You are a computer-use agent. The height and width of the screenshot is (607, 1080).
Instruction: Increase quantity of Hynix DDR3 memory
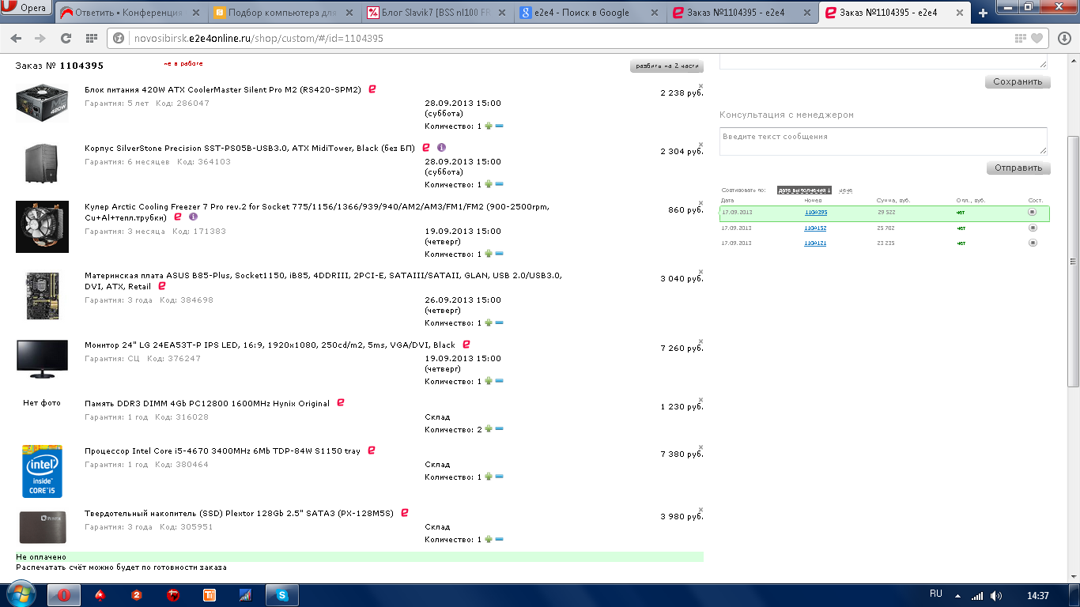click(489, 429)
